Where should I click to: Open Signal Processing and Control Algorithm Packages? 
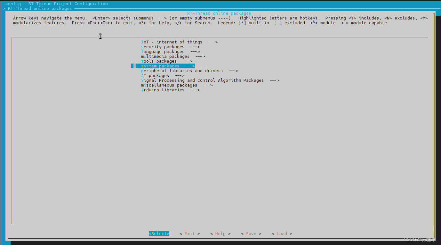pyautogui.click(x=210, y=80)
